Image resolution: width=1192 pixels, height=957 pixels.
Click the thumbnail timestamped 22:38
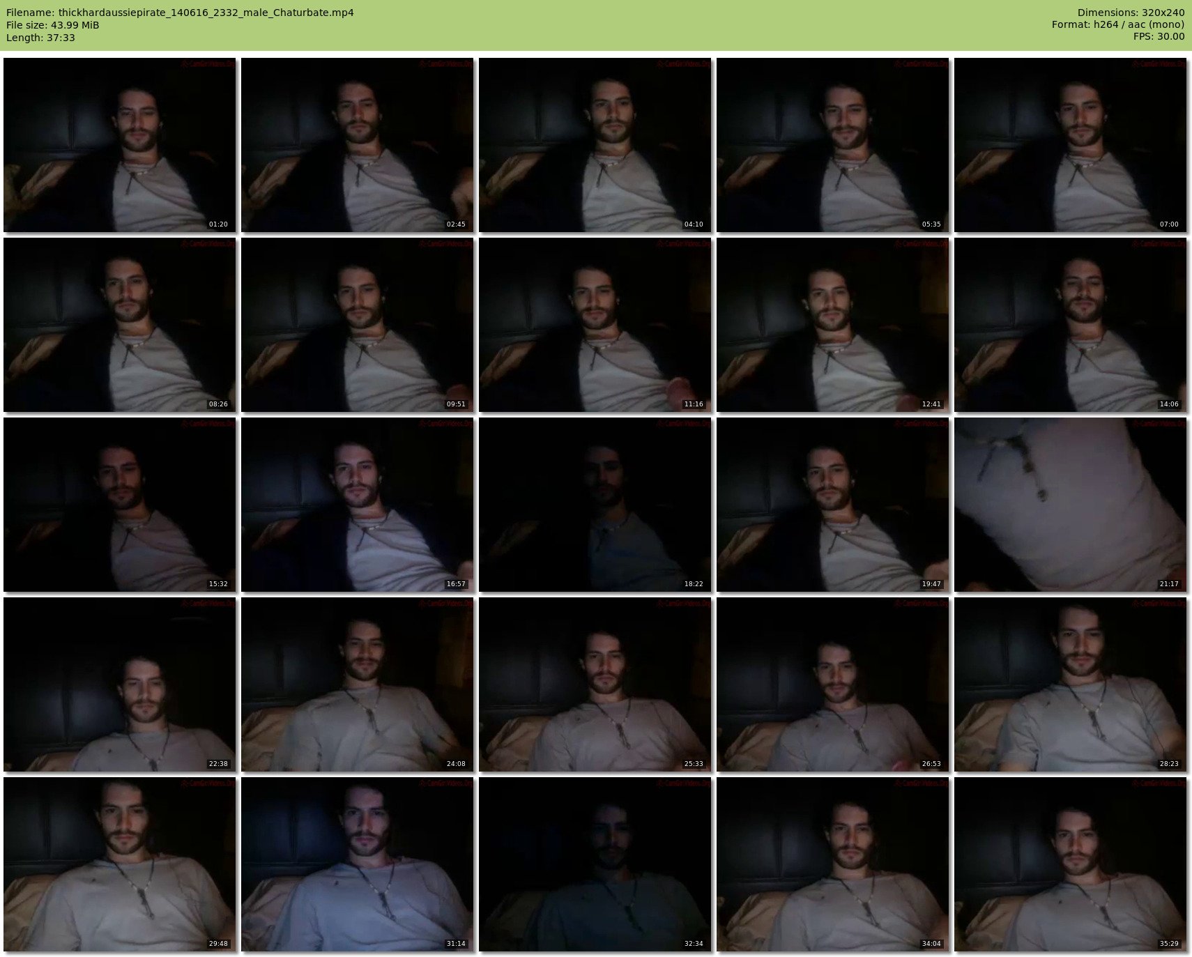pos(120,684)
